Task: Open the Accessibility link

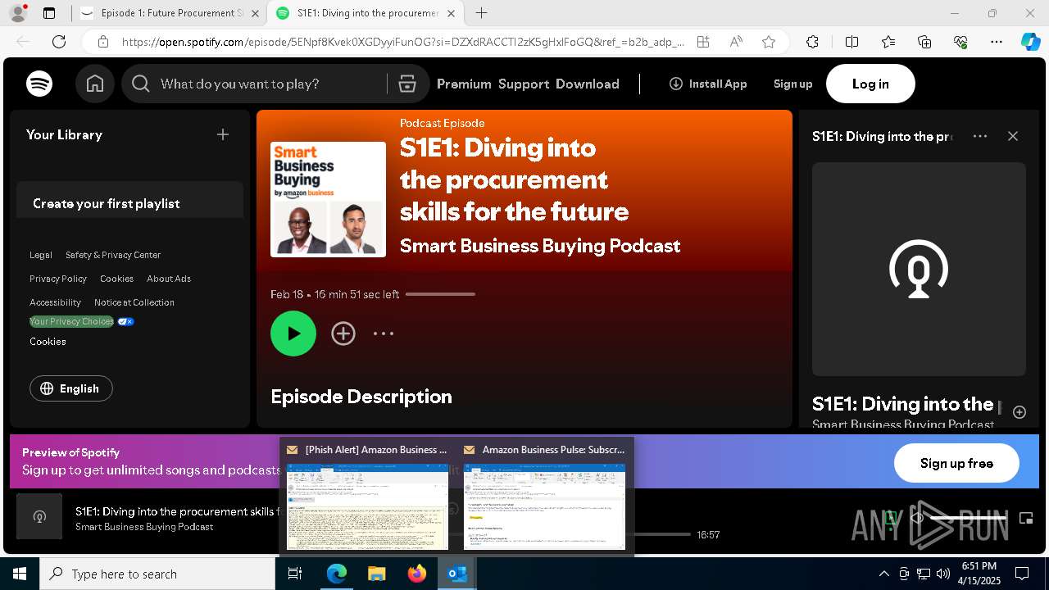Action: (x=55, y=302)
